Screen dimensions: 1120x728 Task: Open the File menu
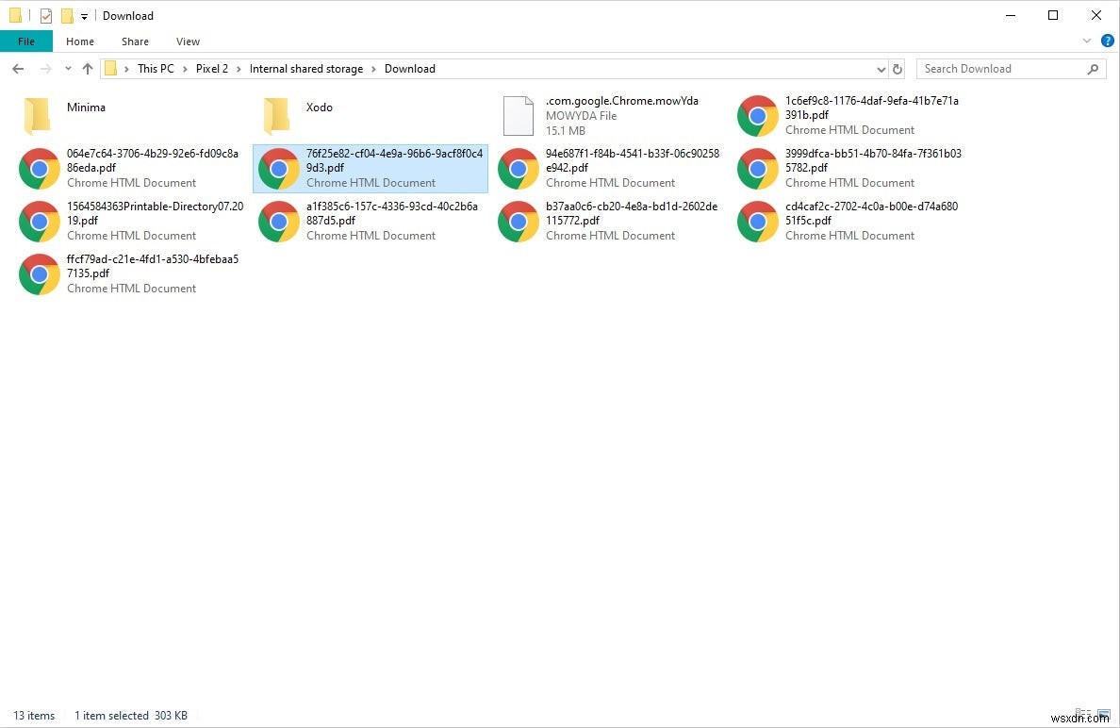point(26,41)
